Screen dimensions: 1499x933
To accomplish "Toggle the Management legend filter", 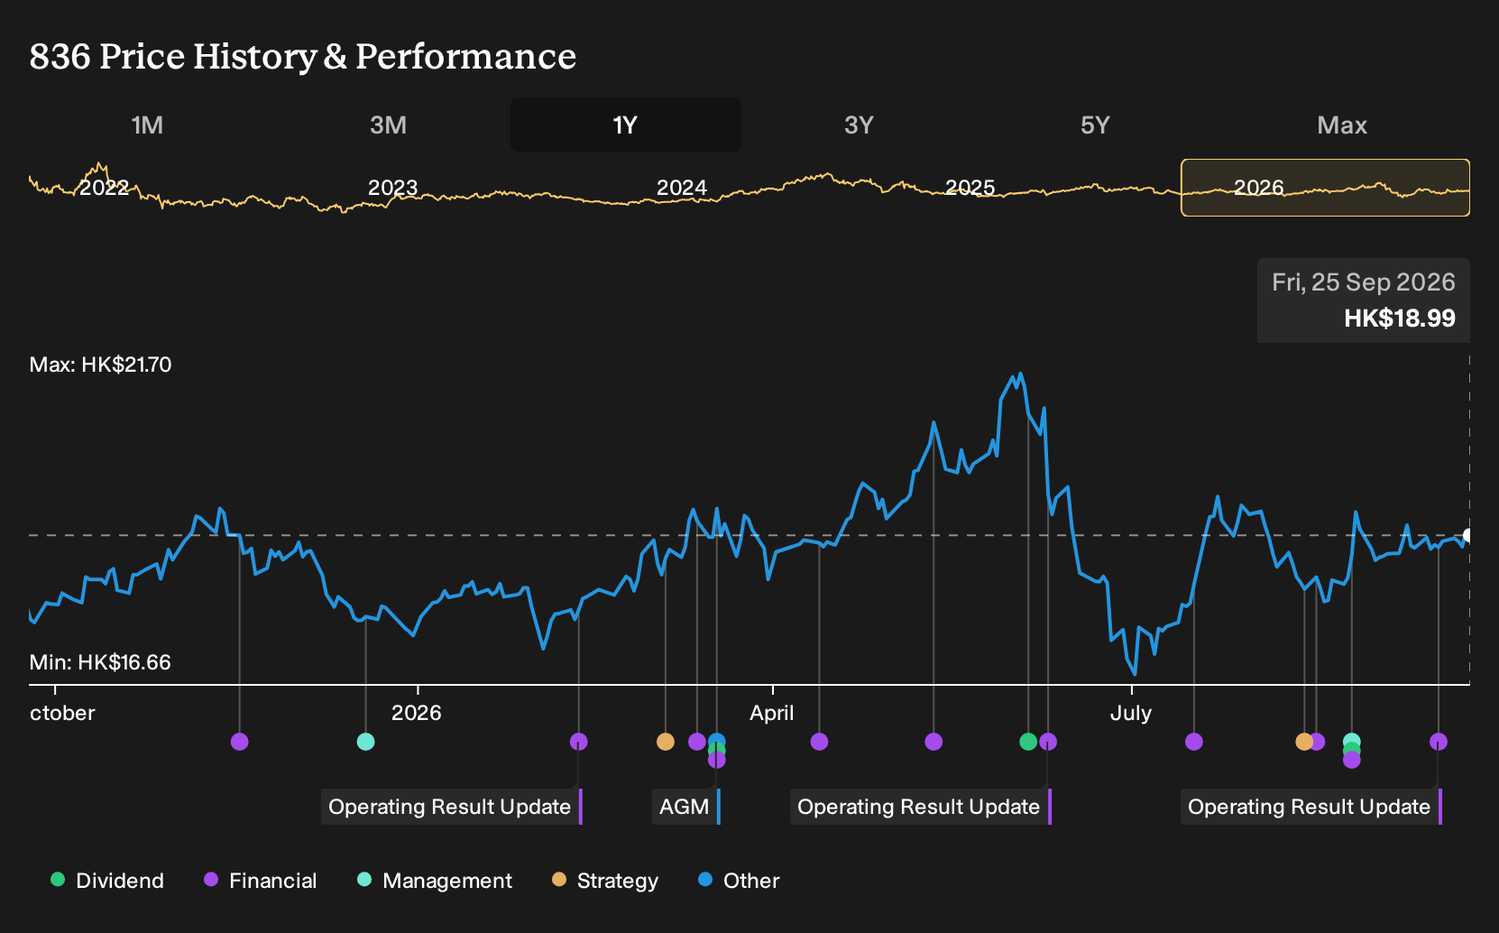I will click(x=435, y=880).
